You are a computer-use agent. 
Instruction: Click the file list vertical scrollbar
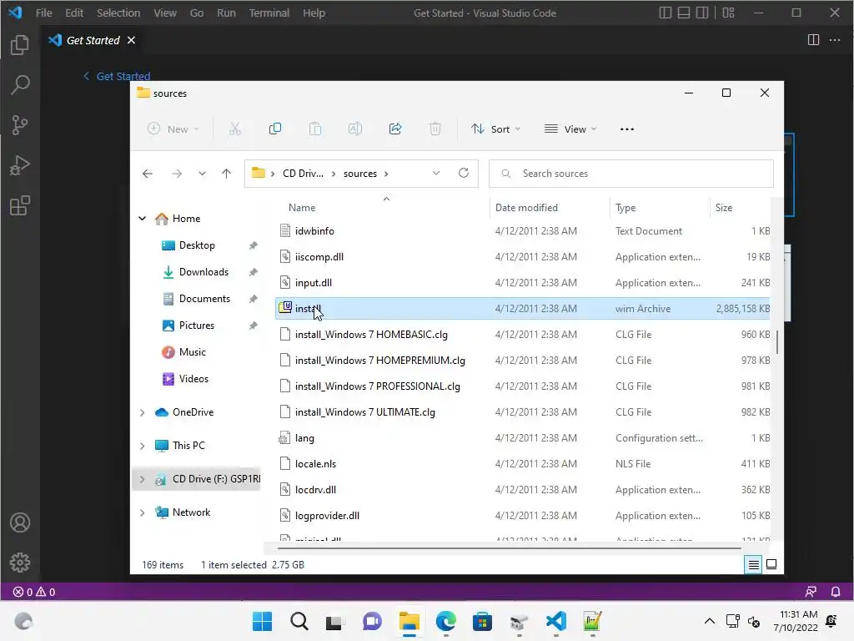click(x=777, y=342)
